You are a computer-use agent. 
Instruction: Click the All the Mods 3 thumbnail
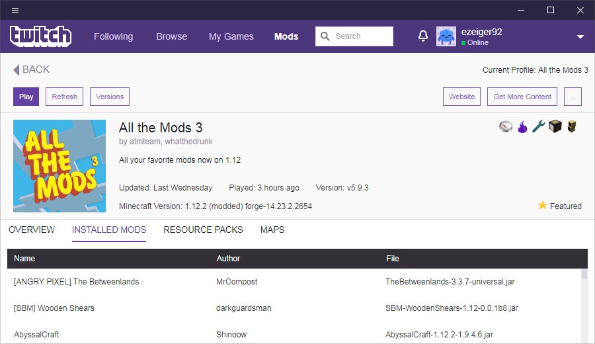pos(59,166)
